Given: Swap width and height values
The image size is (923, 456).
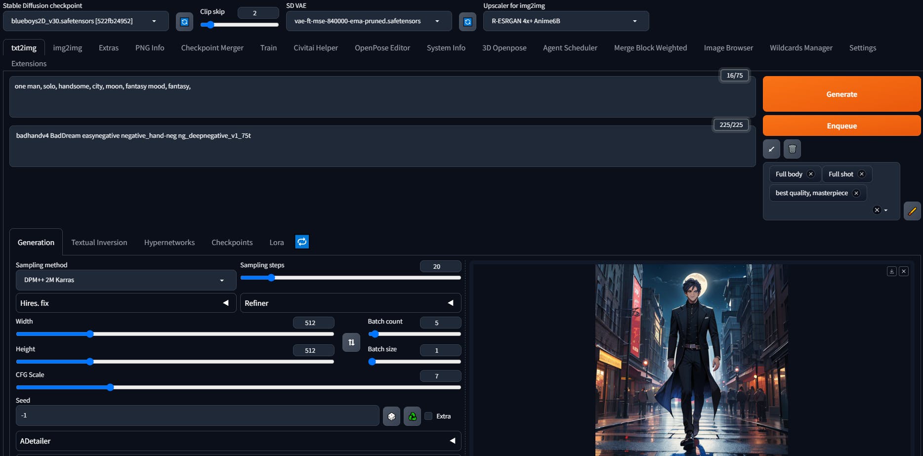Looking at the screenshot, I should point(351,342).
